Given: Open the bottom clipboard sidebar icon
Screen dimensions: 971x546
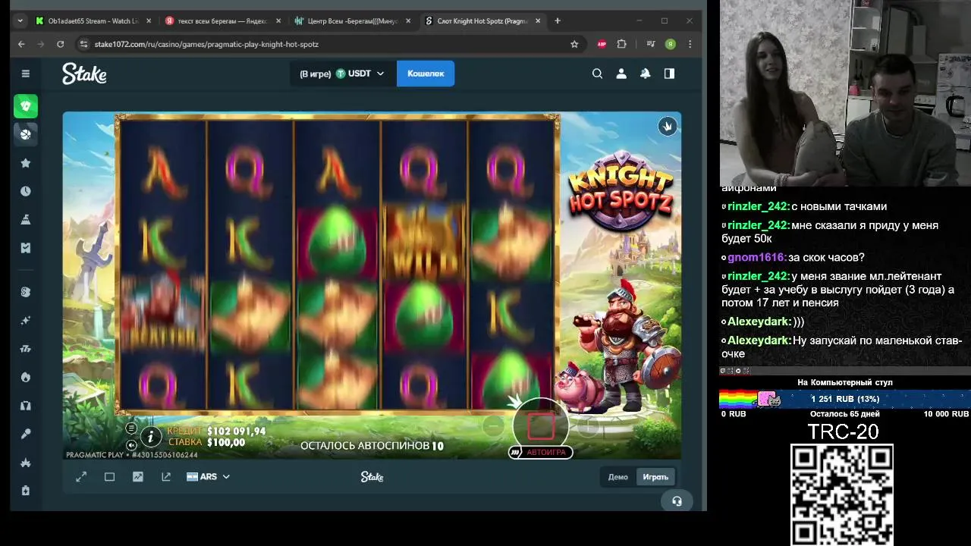Looking at the screenshot, I should [25, 490].
